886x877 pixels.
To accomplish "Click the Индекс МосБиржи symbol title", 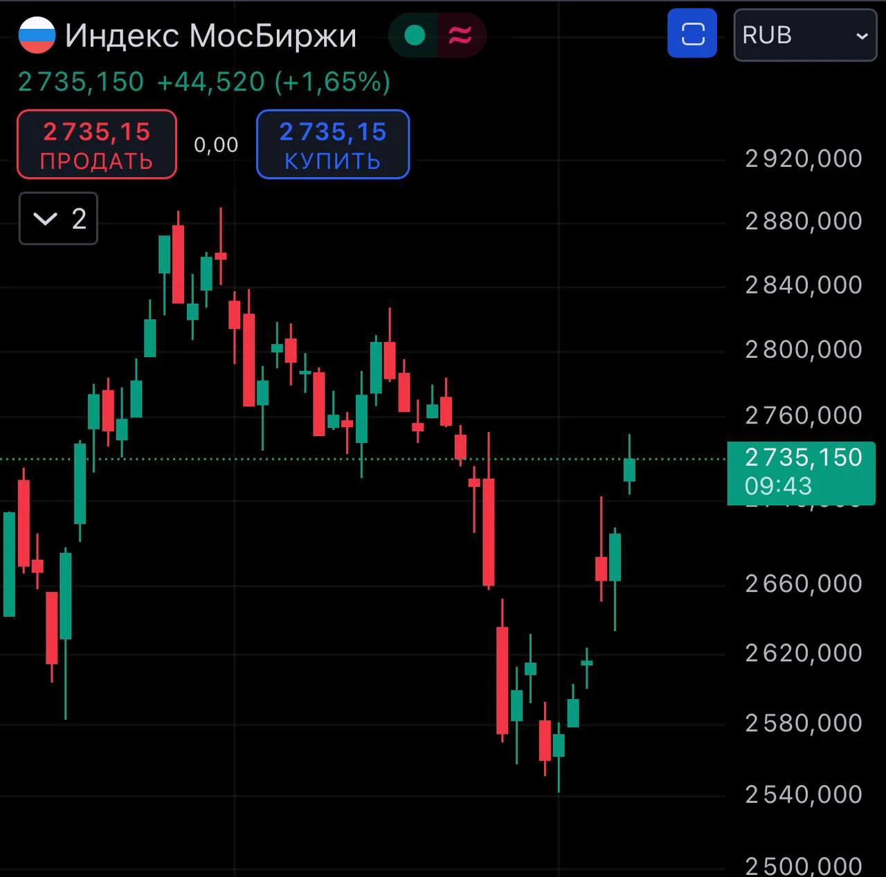I will click(210, 35).
